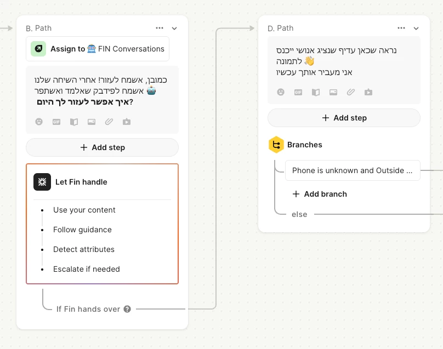This screenshot has height=349, width=443.
Task: Rename the B. Path title
Action: [39, 28]
